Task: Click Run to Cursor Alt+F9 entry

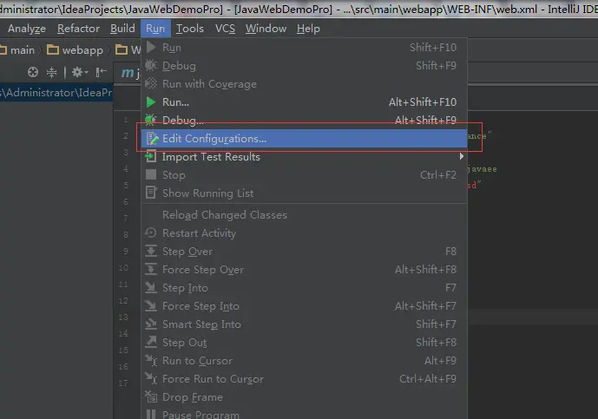Action: [305, 361]
